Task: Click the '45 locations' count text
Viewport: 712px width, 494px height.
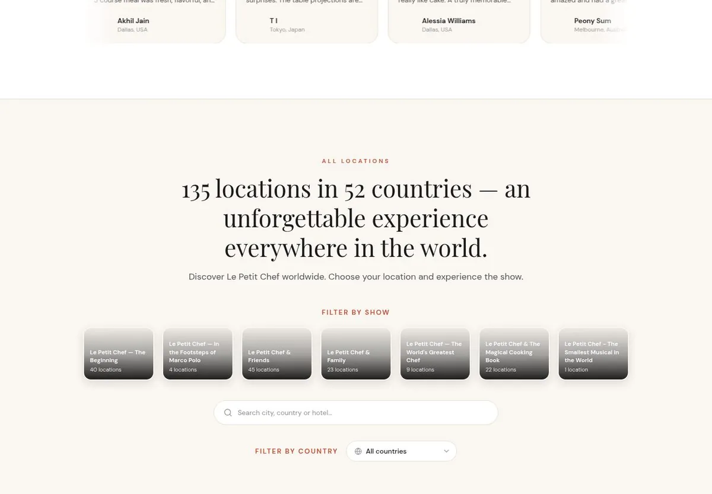Action: tap(263, 370)
